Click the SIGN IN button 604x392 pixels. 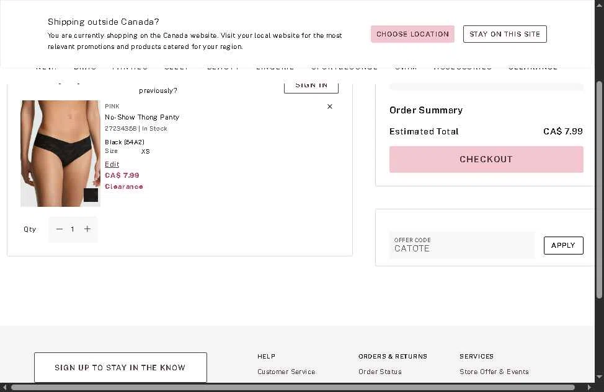coord(311,86)
